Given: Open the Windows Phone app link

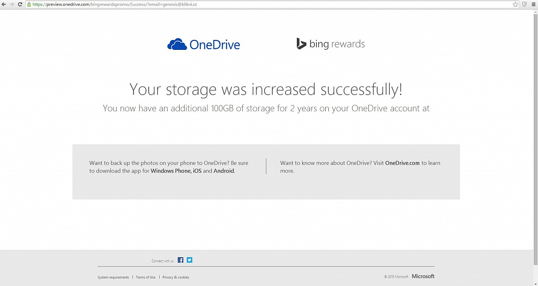Looking at the screenshot, I should click(171, 171).
